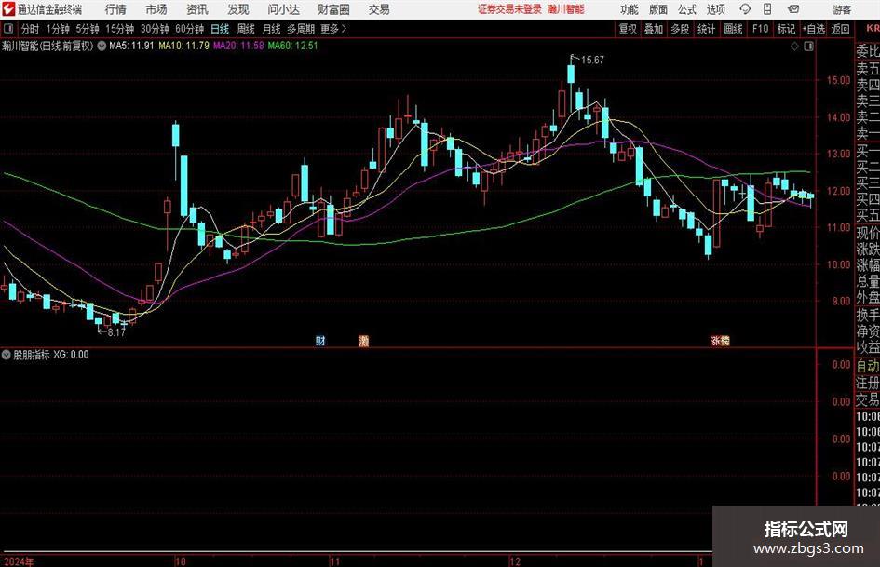Open the 市场 menu
880x567 pixels.
[x=156, y=9]
